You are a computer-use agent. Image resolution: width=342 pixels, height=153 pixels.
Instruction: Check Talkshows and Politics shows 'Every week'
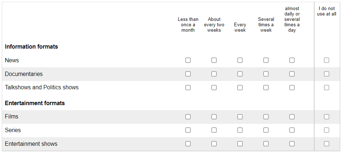(x=240, y=87)
